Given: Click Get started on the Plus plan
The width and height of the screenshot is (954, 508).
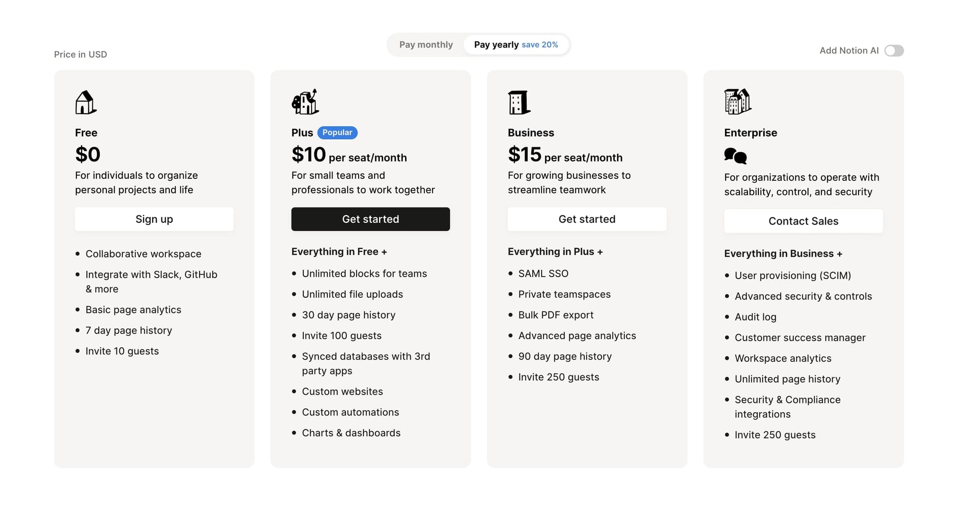Looking at the screenshot, I should click(x=371, y=219).
